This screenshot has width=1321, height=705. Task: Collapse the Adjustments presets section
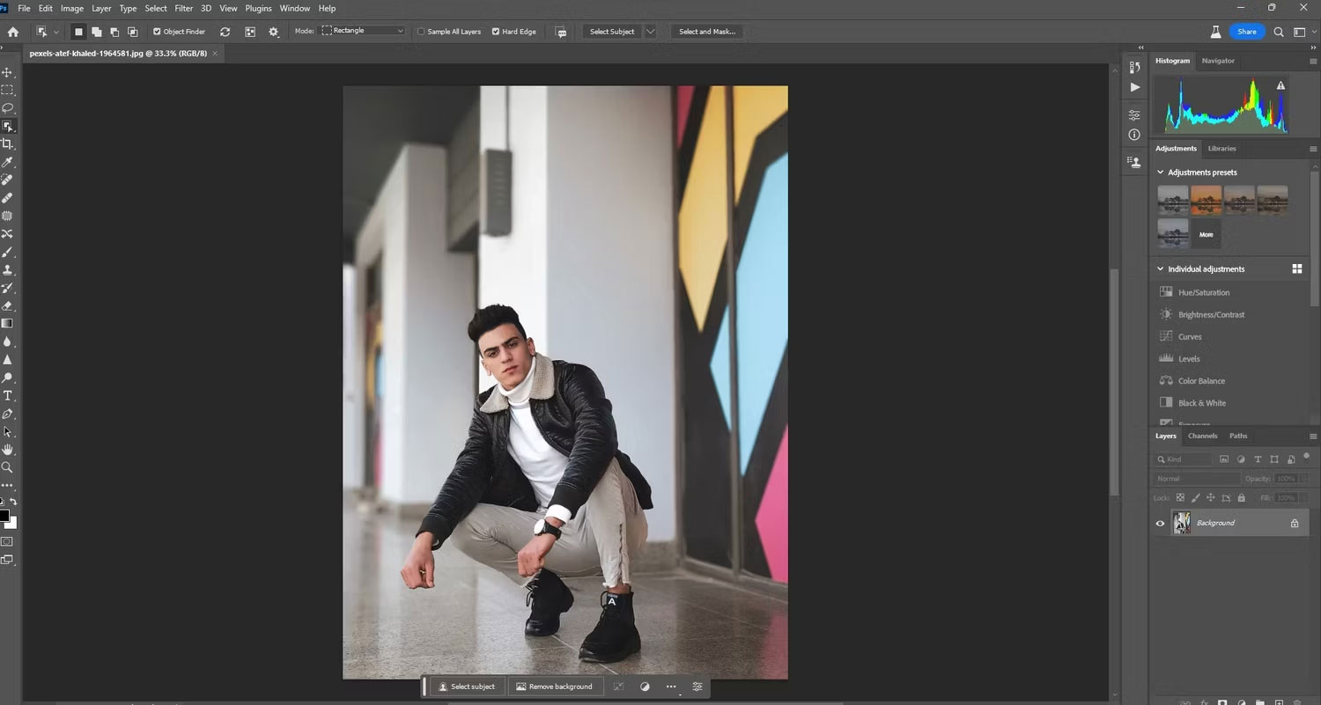[1161, 173]
